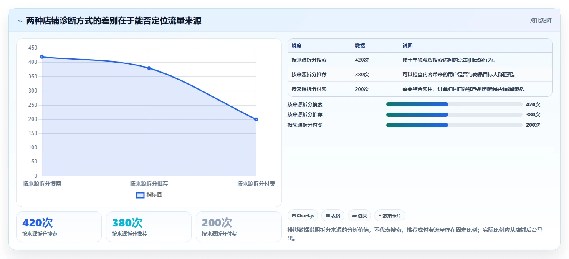Image resolution: width=569 pixels, height=259 pixels.
Task: Click the 按来源拆分推荐 label beside the progress bars
Action: (305, 115)
